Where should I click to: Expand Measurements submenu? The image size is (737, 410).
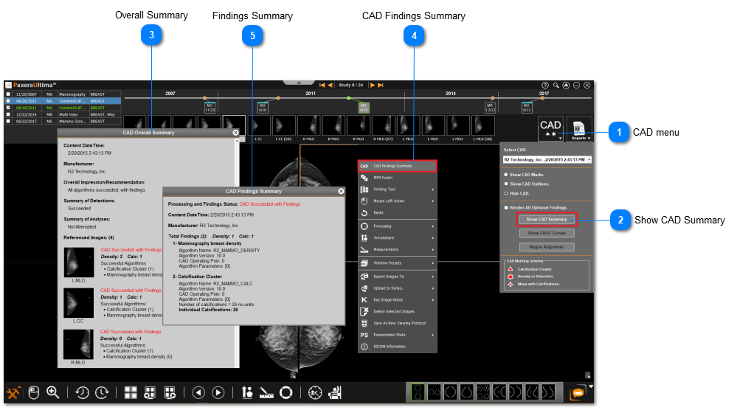click(398, 249)
